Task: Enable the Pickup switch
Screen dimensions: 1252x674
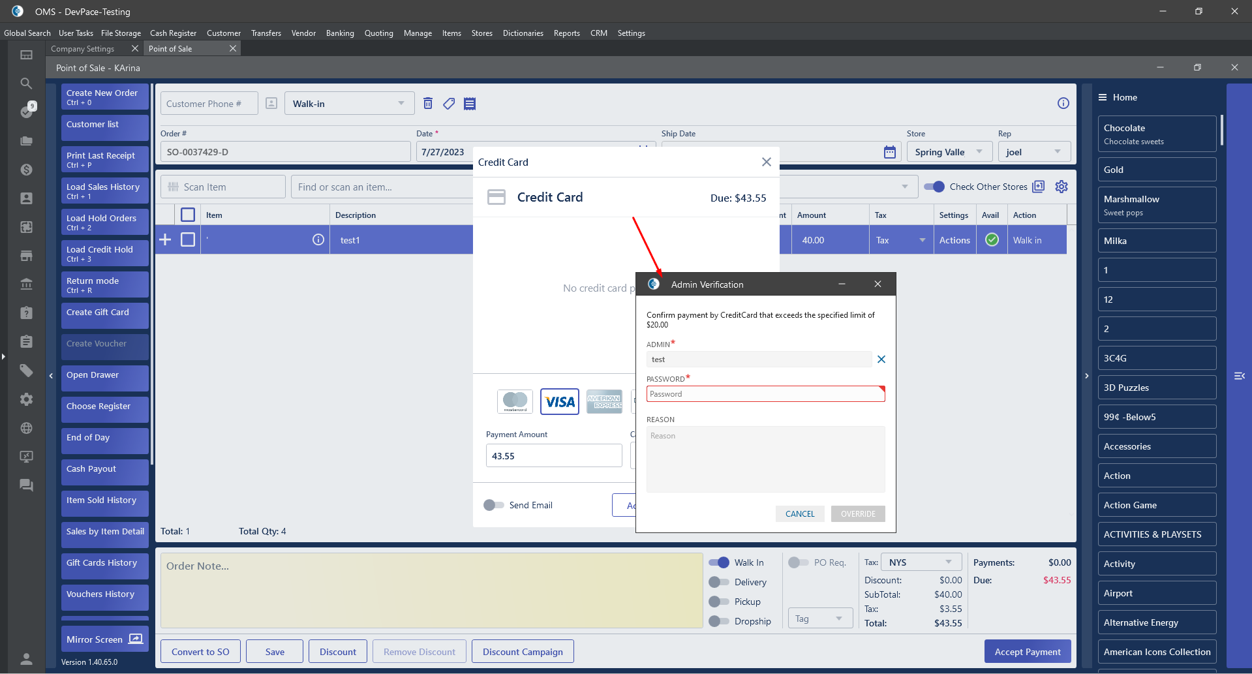Action: click(719, 602)
